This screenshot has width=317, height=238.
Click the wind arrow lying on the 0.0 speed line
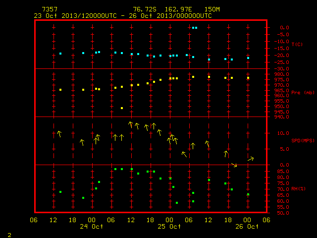[234, 165]
